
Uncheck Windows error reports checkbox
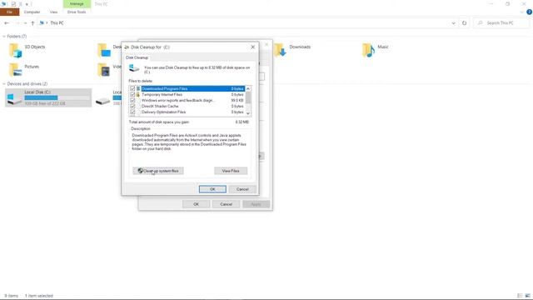point(132,100)
